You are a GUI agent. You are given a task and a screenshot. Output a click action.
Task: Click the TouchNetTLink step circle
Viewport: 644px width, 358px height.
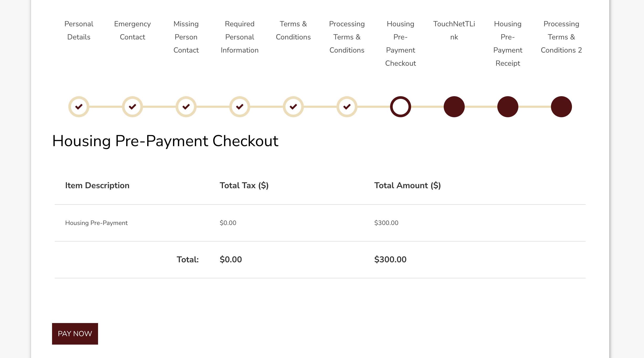pos(454,107)
